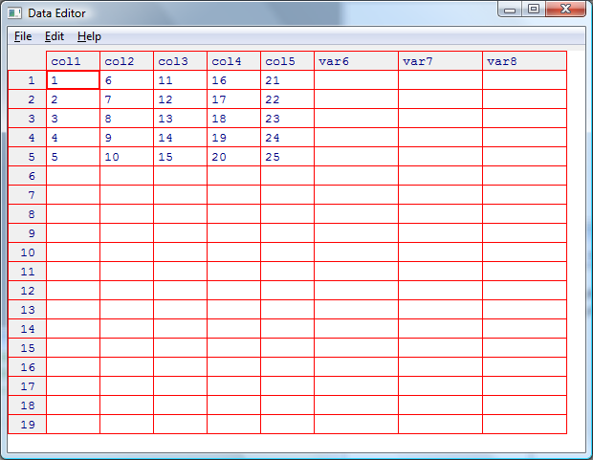Minimize the Data Editor window
The image size is (593, 460).
(510, 10)
